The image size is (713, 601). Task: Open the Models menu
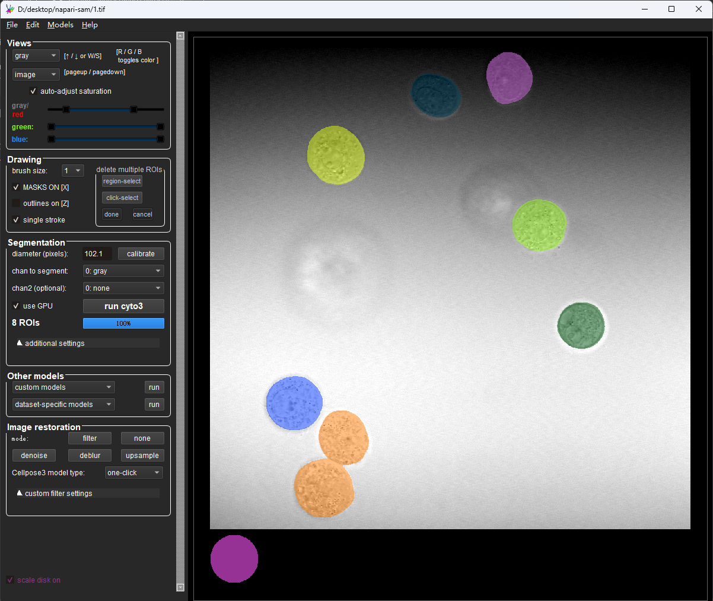[61, 25]
